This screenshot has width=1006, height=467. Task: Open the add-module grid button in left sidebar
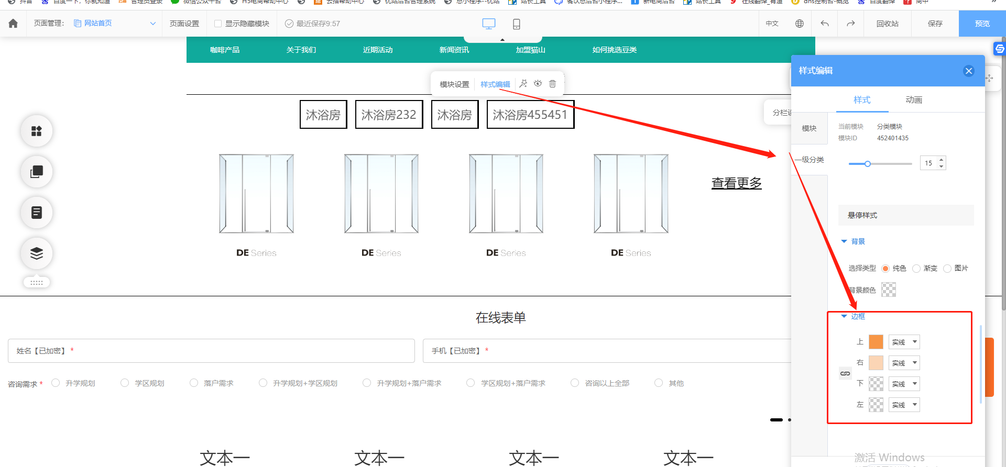coord(37,131)
